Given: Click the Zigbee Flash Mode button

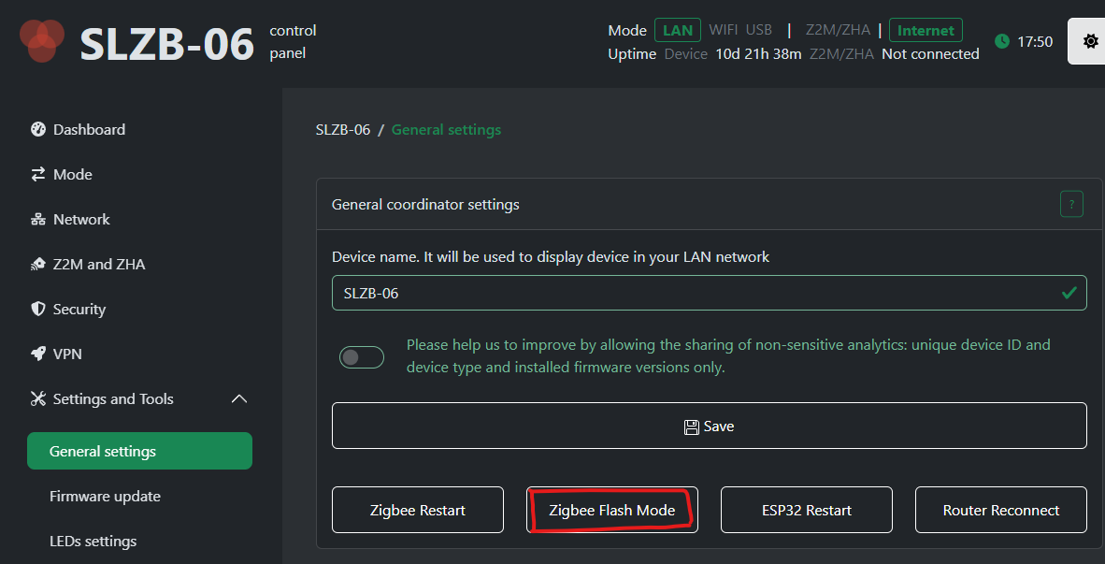Looking at the screenshot, I should 611,510.
